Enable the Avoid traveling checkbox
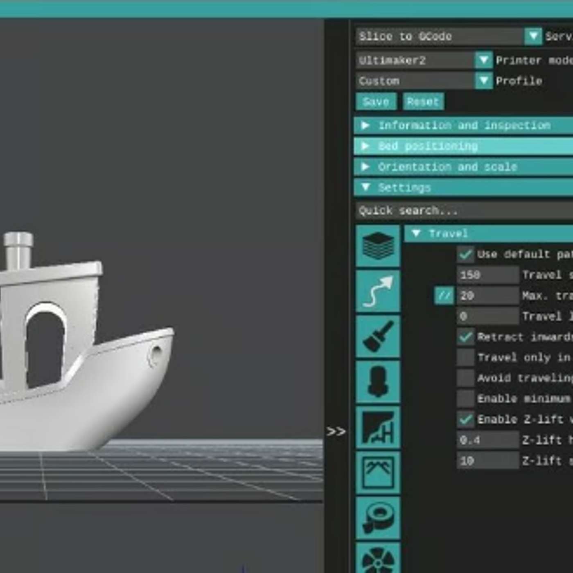The height and width of the screenshot is (573, 573). [466, 378]
